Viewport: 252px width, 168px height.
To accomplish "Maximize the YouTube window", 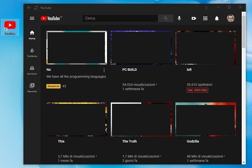I will coord(229,7).
